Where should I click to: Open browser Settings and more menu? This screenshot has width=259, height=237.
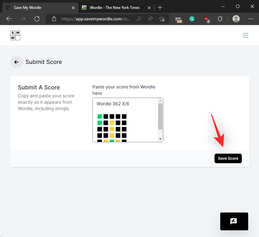250,19
